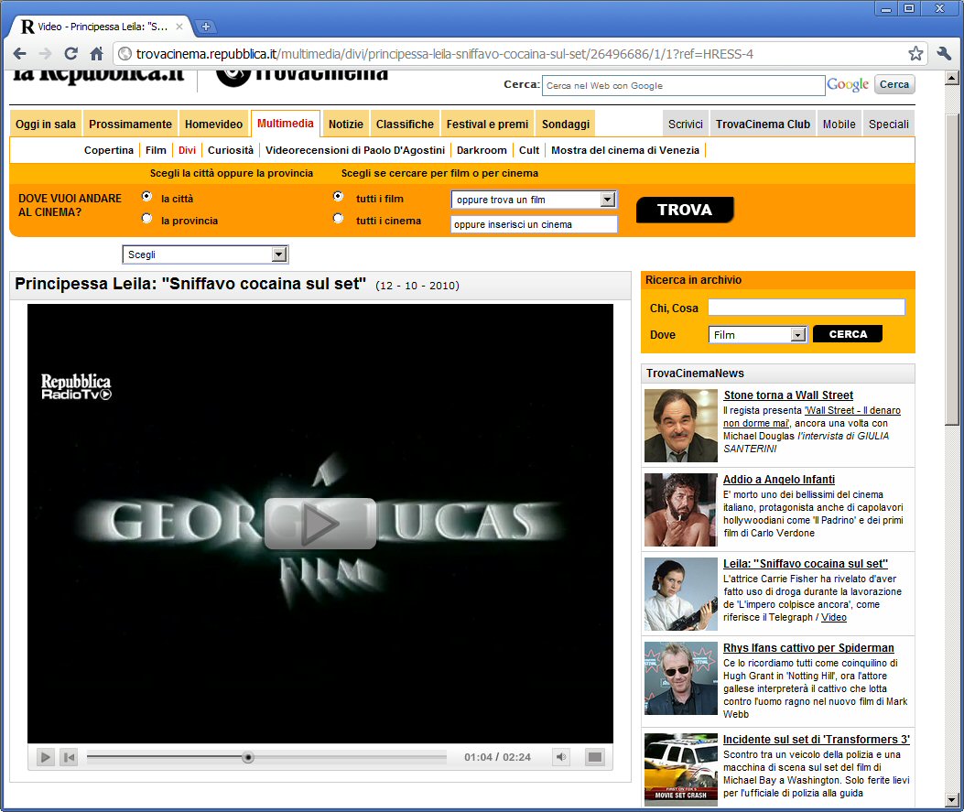
Task: Open 'Stone torna a Wall Street' headline
Action: tap(788, 395)
